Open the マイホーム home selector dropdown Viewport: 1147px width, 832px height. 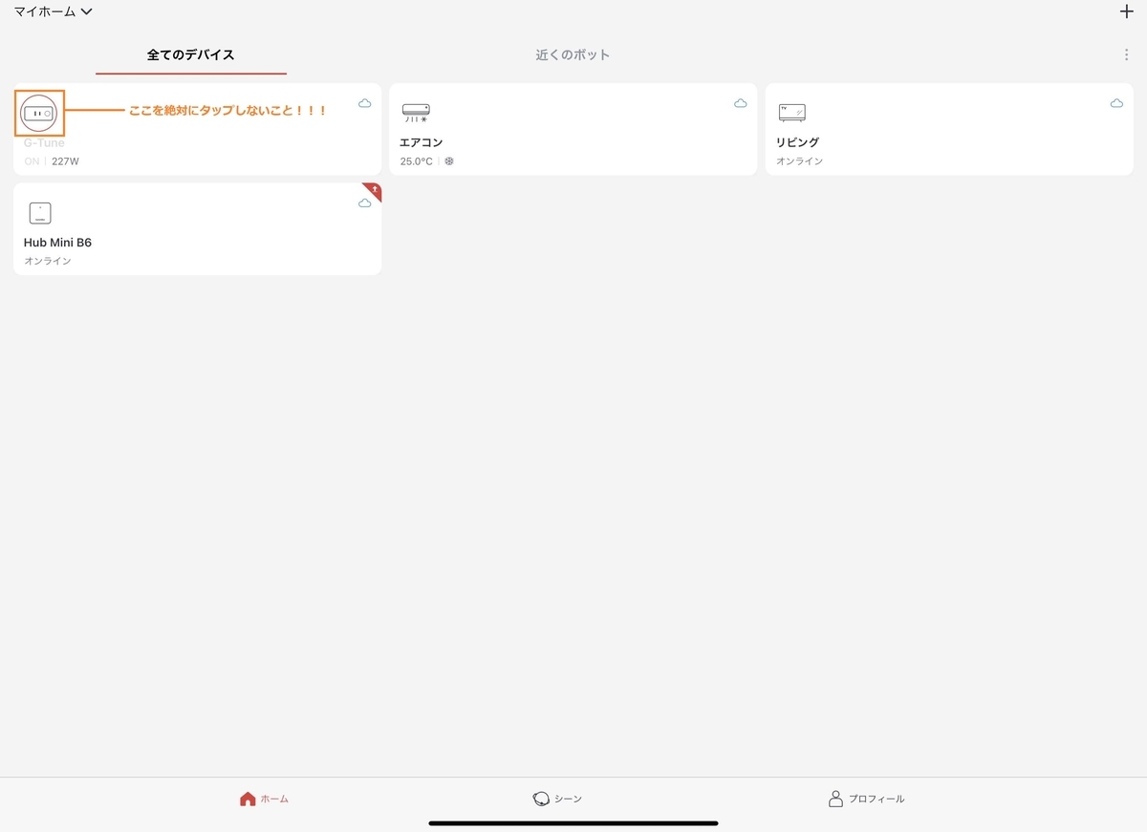(54, 11)
